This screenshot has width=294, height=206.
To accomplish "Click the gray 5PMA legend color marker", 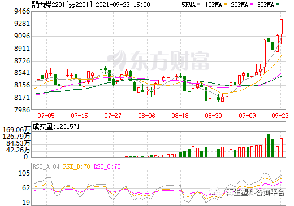I will 198,5.
